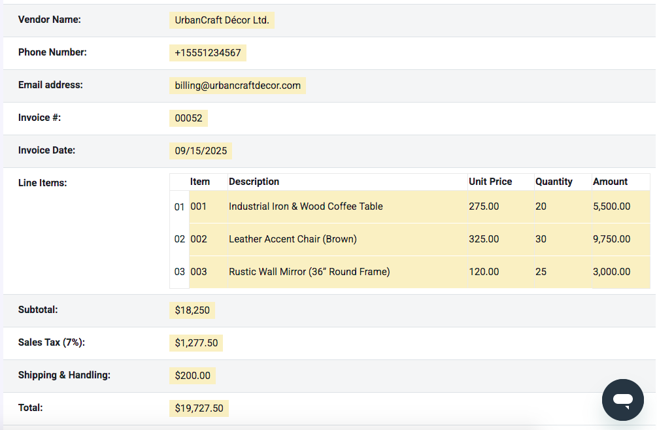The image size is (657, 430).
Task: Select the Phone Number field value
Action: [207, 52]
